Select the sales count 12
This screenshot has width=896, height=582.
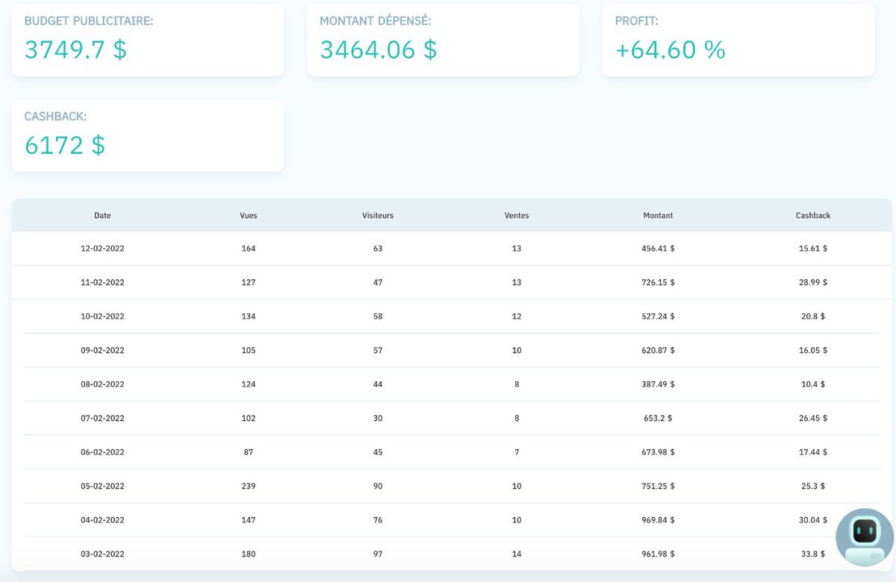coord(517,316)
